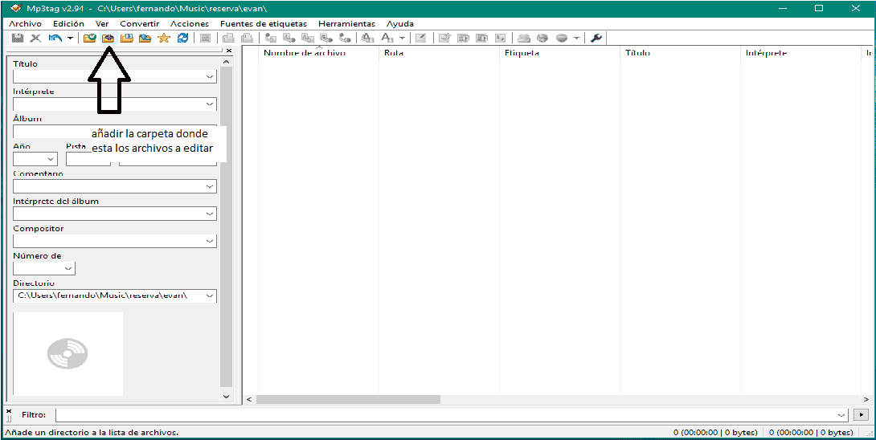Click inside the Pista input field
The height and width of the screenshot is (440, 876).
point(88,159)
